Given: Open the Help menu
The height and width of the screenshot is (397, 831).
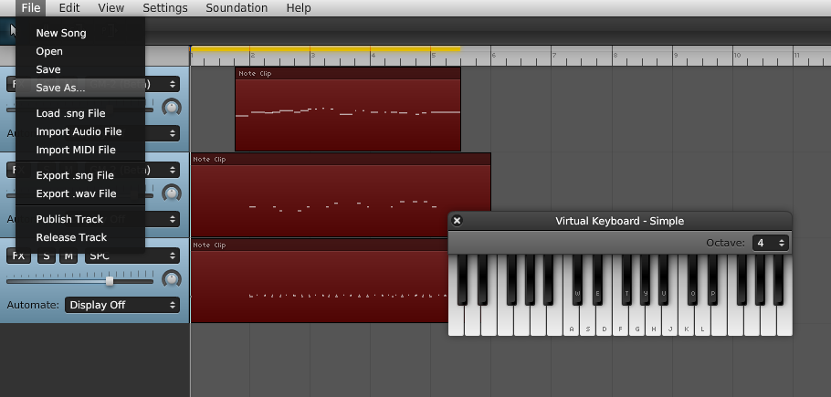Looking at the screenshot, I should point(299,8).
